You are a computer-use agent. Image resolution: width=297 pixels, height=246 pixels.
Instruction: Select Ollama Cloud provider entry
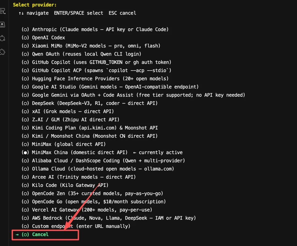coord(98,169)
